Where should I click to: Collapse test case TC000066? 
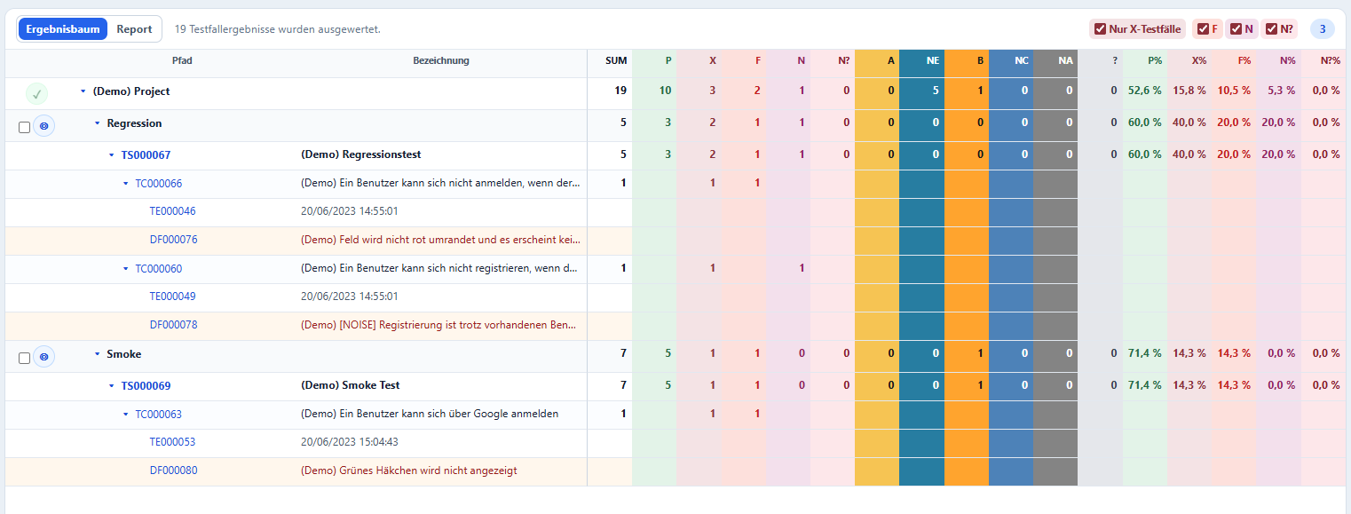[126, 184]
